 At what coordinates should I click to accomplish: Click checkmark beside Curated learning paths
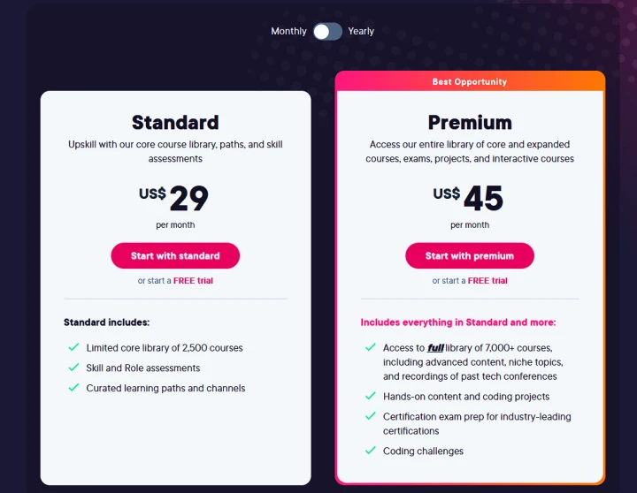[x=74, y=388]
